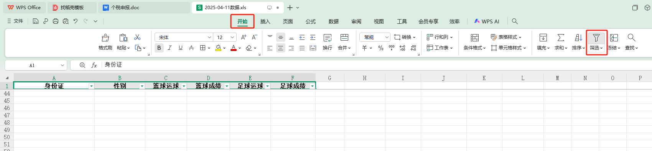Click the AutoSum (求和) sigma icon
Image resolution: width=652 pixels, height=151 pixels.
561,38
